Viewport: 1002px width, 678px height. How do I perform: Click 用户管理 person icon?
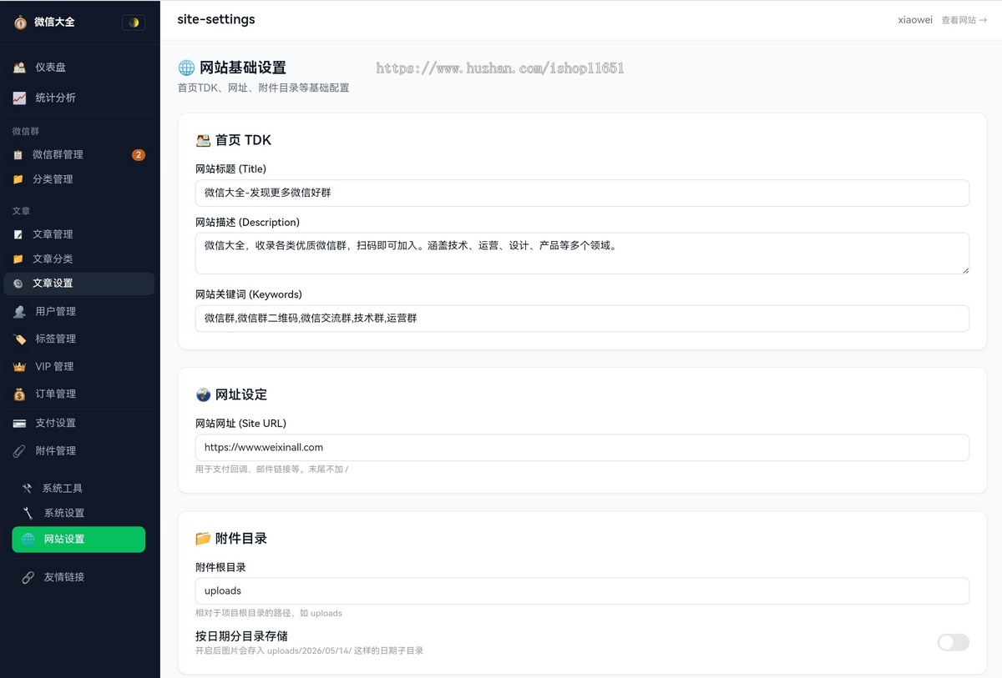click(x=19, y=311)
